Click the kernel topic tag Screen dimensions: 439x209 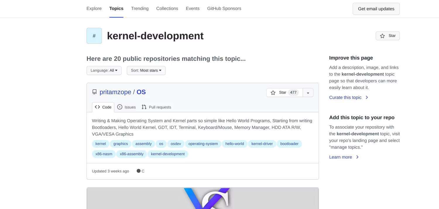(101, 144)
